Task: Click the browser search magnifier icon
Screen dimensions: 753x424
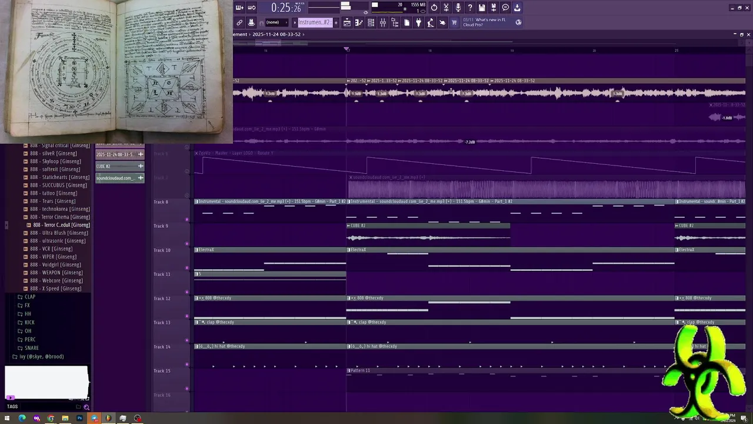Action: pyautogui.click(x=86, y=407)
